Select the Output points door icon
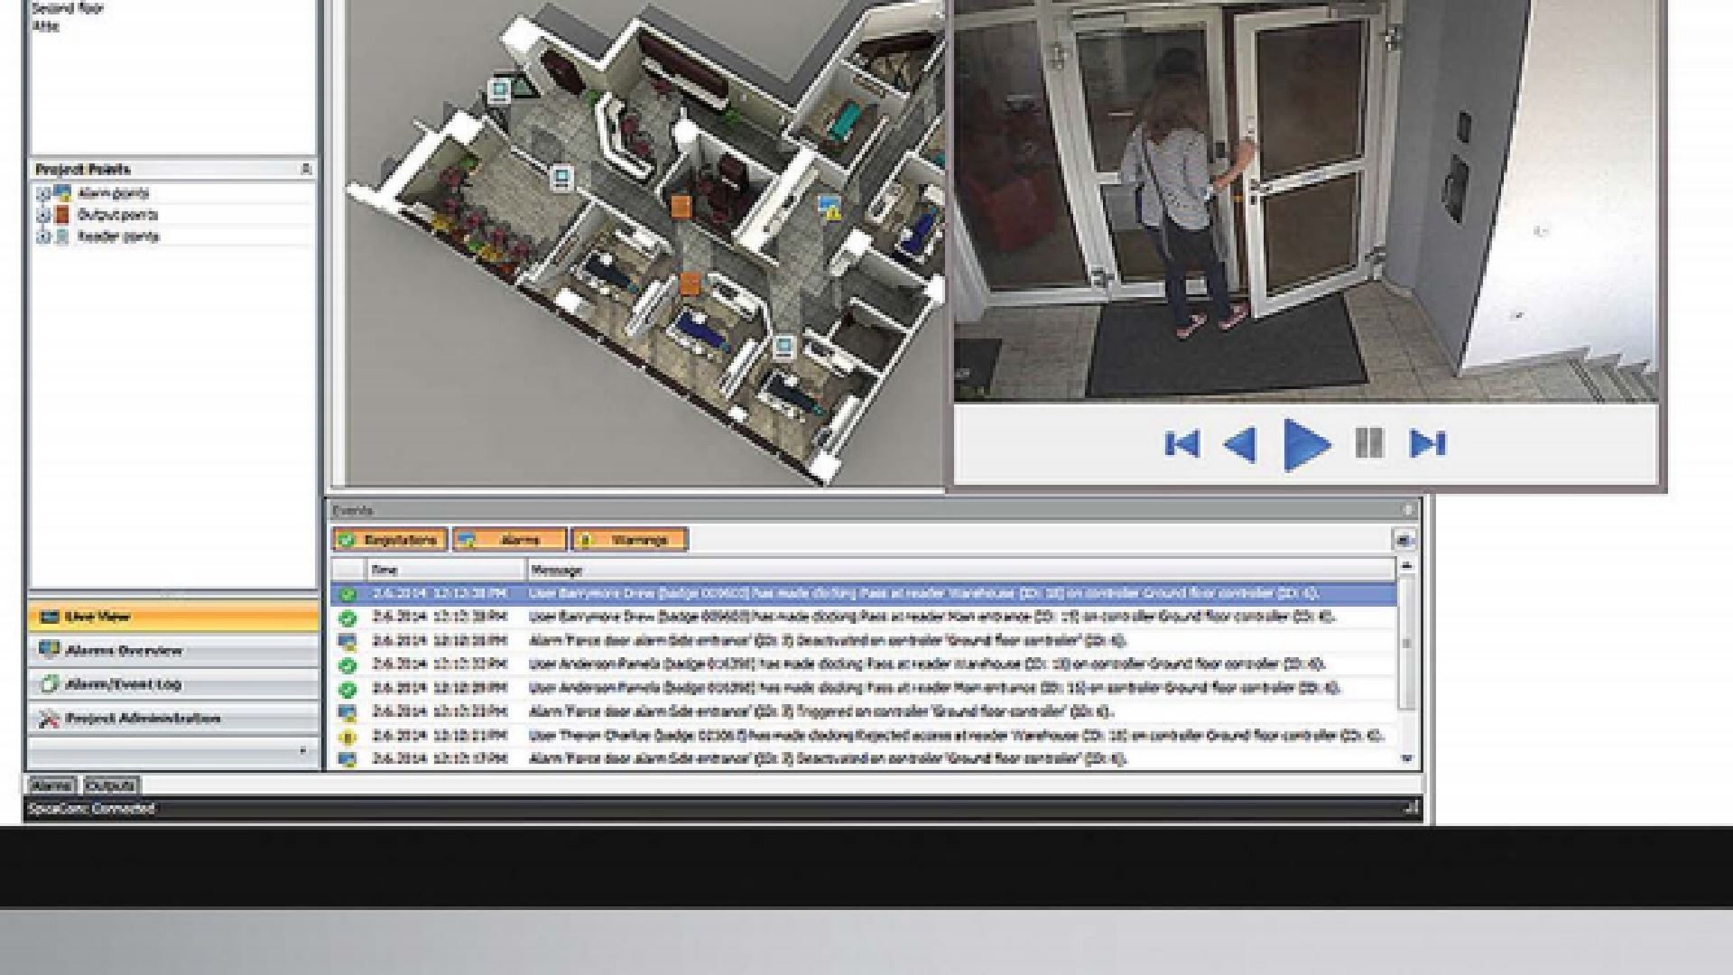This screenshot has height=975, width=1733. coord(62,214)
